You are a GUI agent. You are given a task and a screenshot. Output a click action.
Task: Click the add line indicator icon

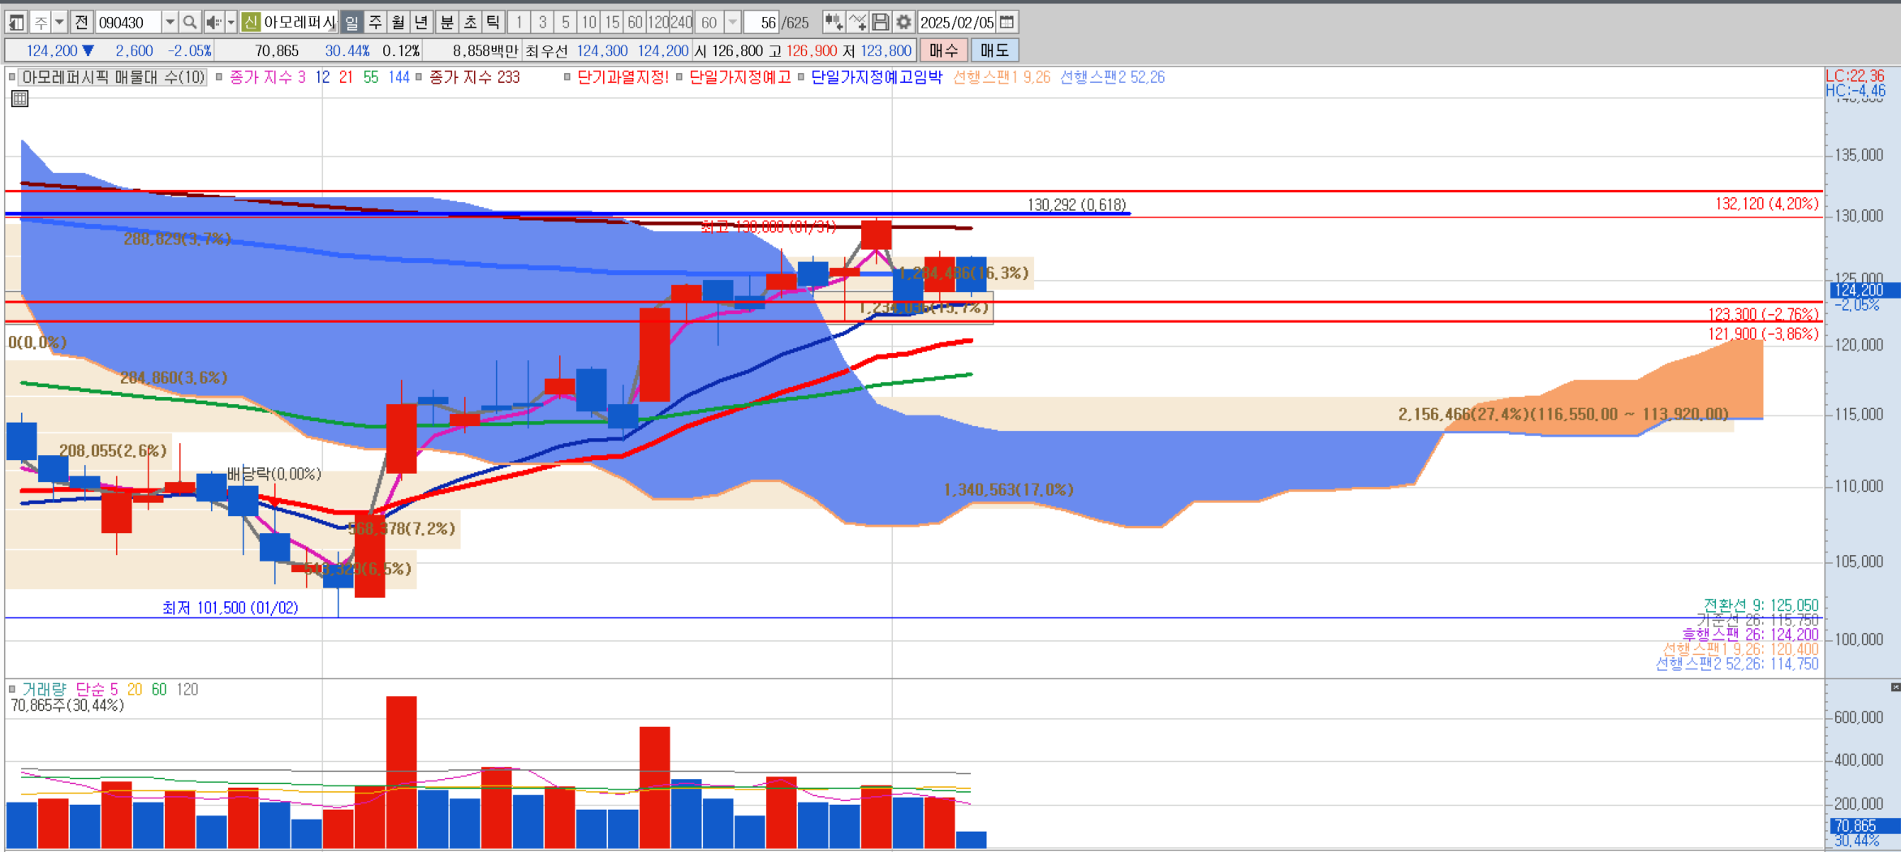[857, 23]
